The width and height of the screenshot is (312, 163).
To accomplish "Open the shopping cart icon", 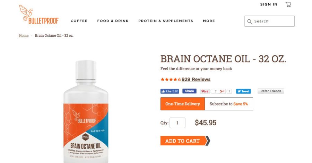I will 288,4.
